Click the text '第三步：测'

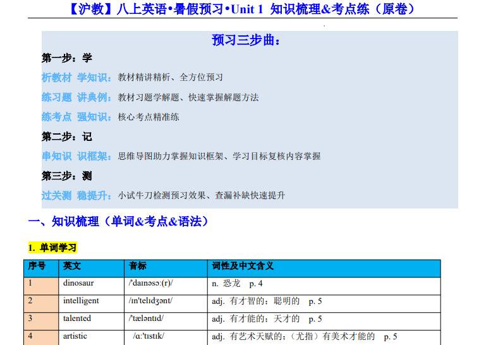tap(67, 176)
